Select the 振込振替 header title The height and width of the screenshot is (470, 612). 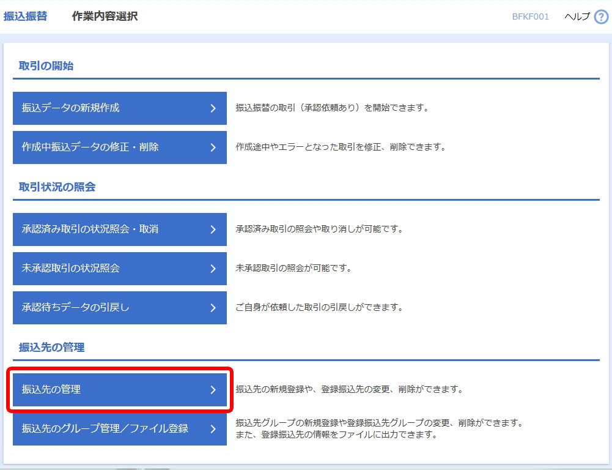(x=25, y=16)
